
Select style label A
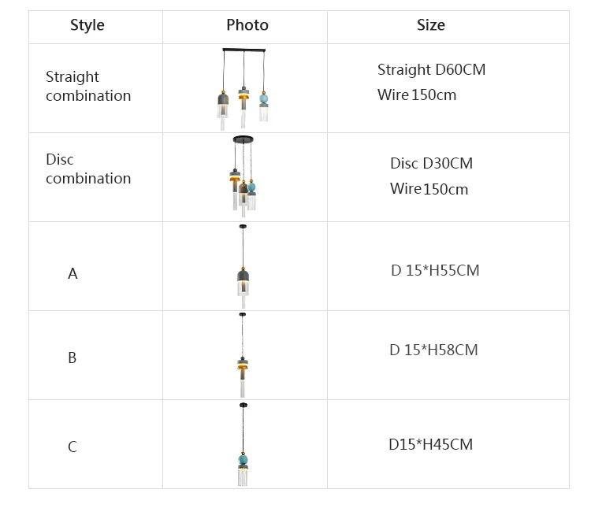pyautogui.click(x=72, y=274)
